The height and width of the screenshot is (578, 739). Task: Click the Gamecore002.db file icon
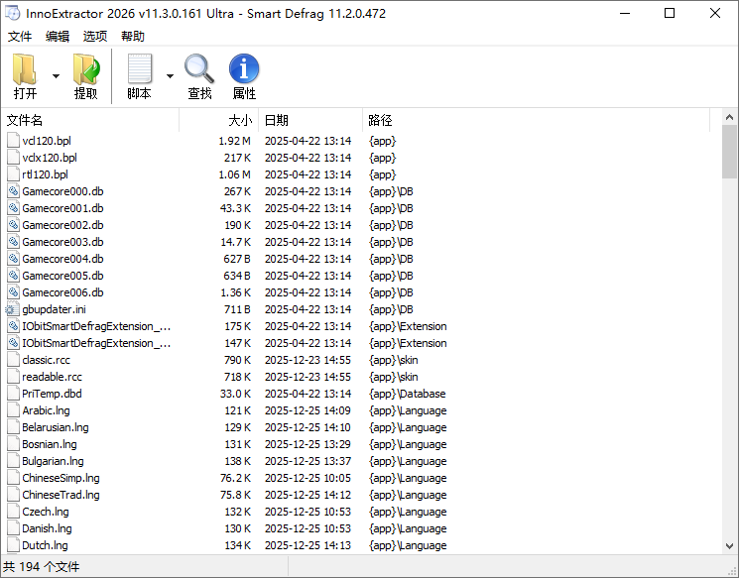13,225
